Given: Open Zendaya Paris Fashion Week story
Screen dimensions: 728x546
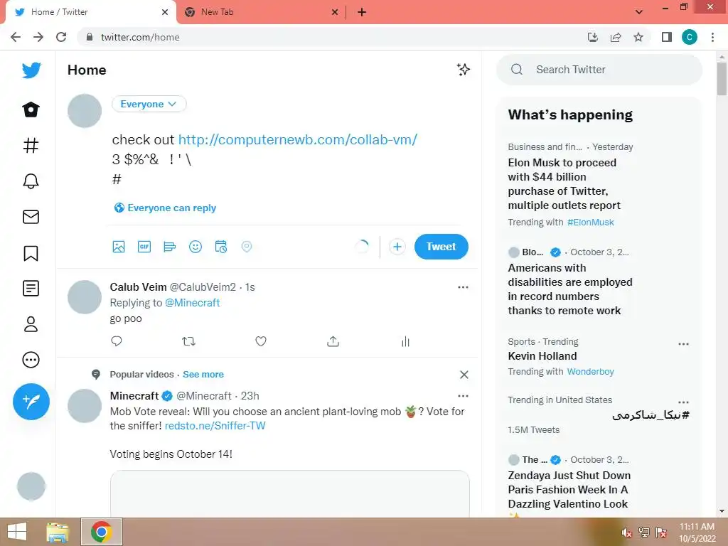Looking at the screenshot, I should [x=569, y=490].
